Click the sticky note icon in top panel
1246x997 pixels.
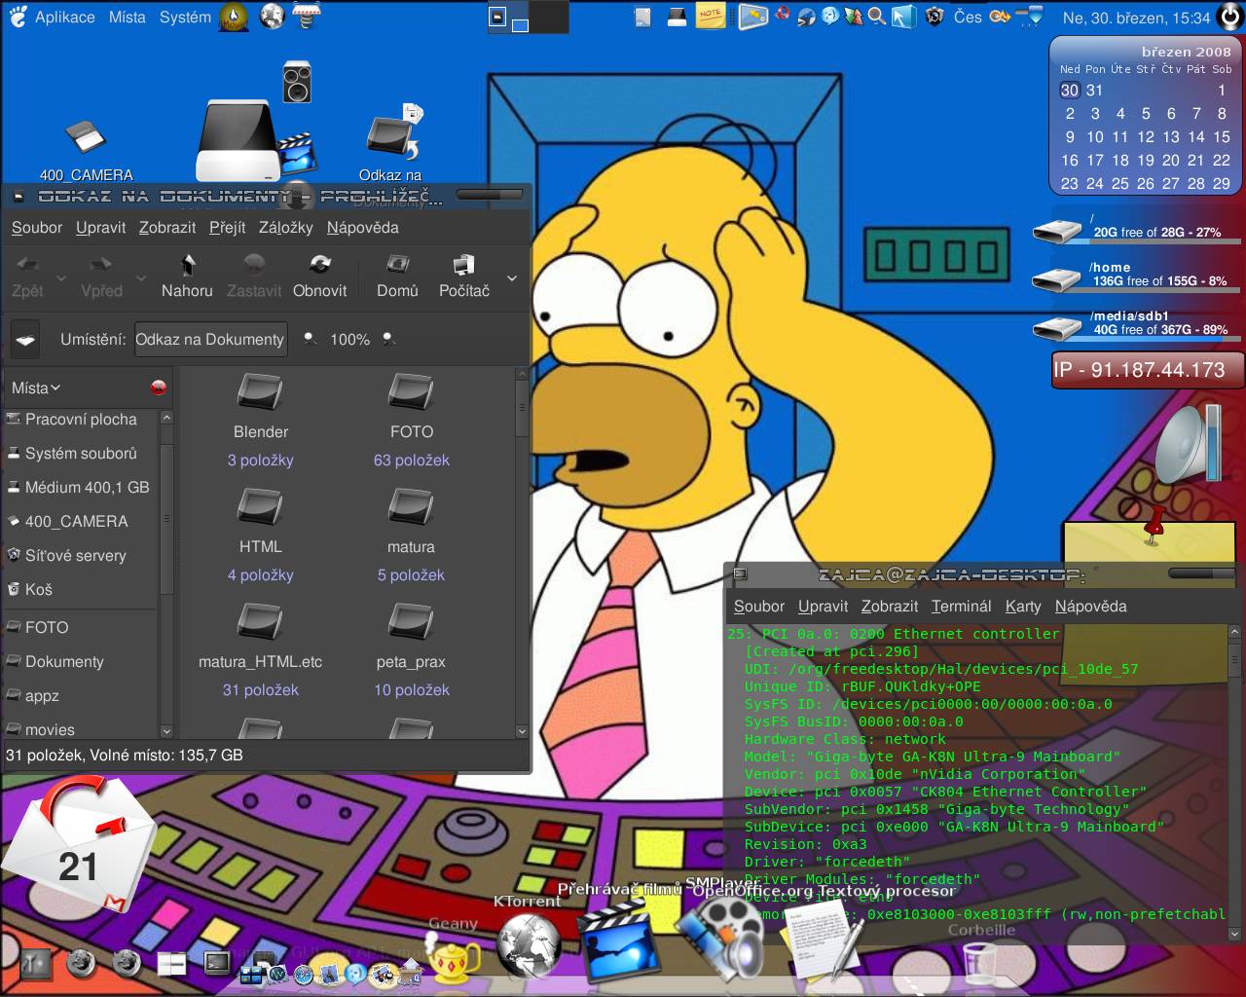click(710, 17)
